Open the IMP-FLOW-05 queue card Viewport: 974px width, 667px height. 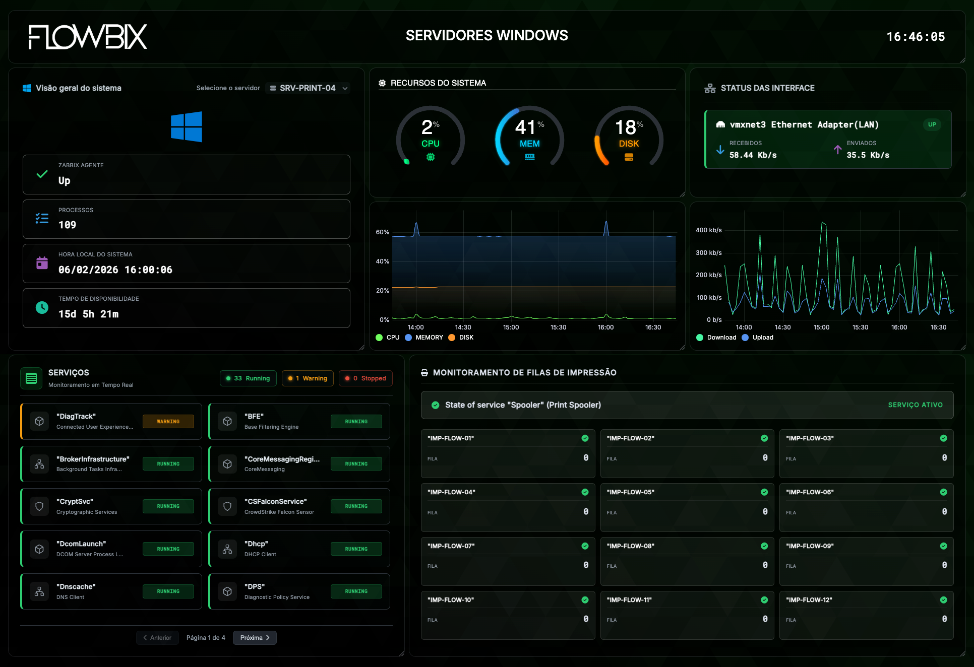click(687, 507)
